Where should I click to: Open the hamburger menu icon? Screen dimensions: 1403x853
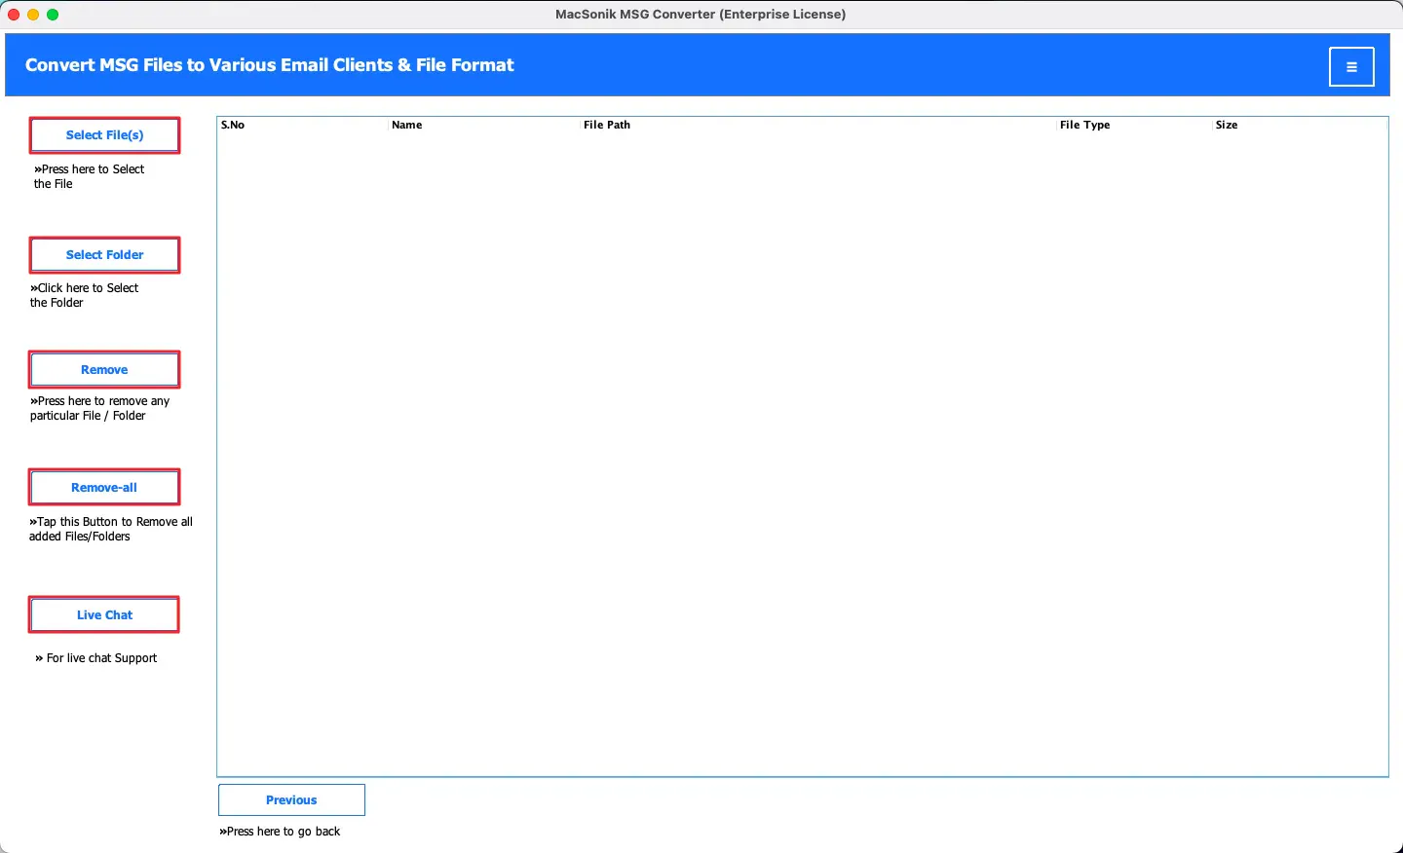1351,67
